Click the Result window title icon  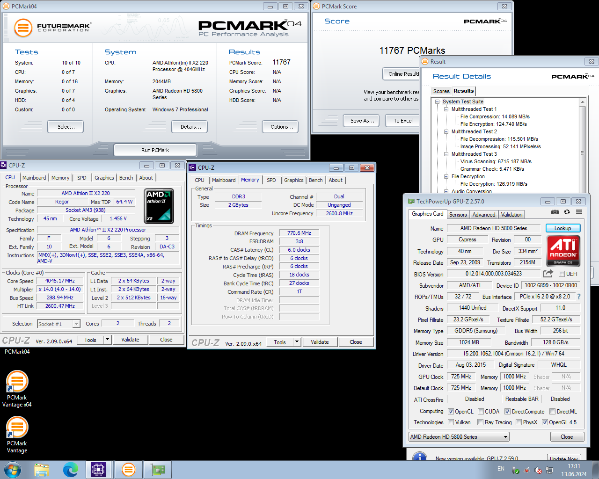(x=425, y=61)
